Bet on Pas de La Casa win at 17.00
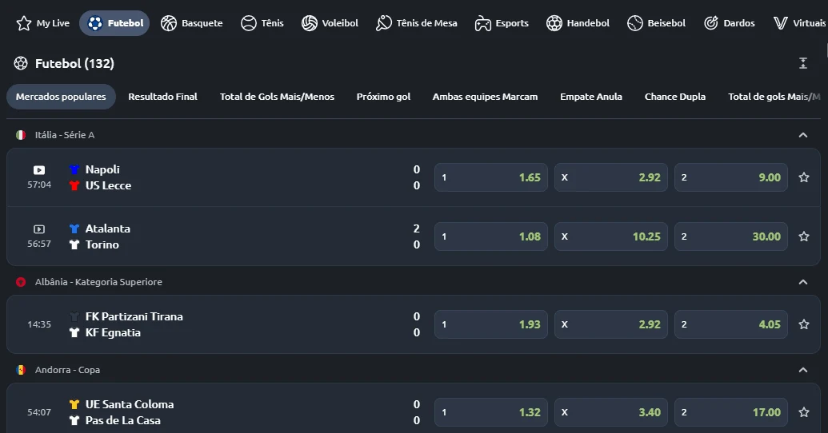This screenshot has height=433, width=828. pos(731,412)
